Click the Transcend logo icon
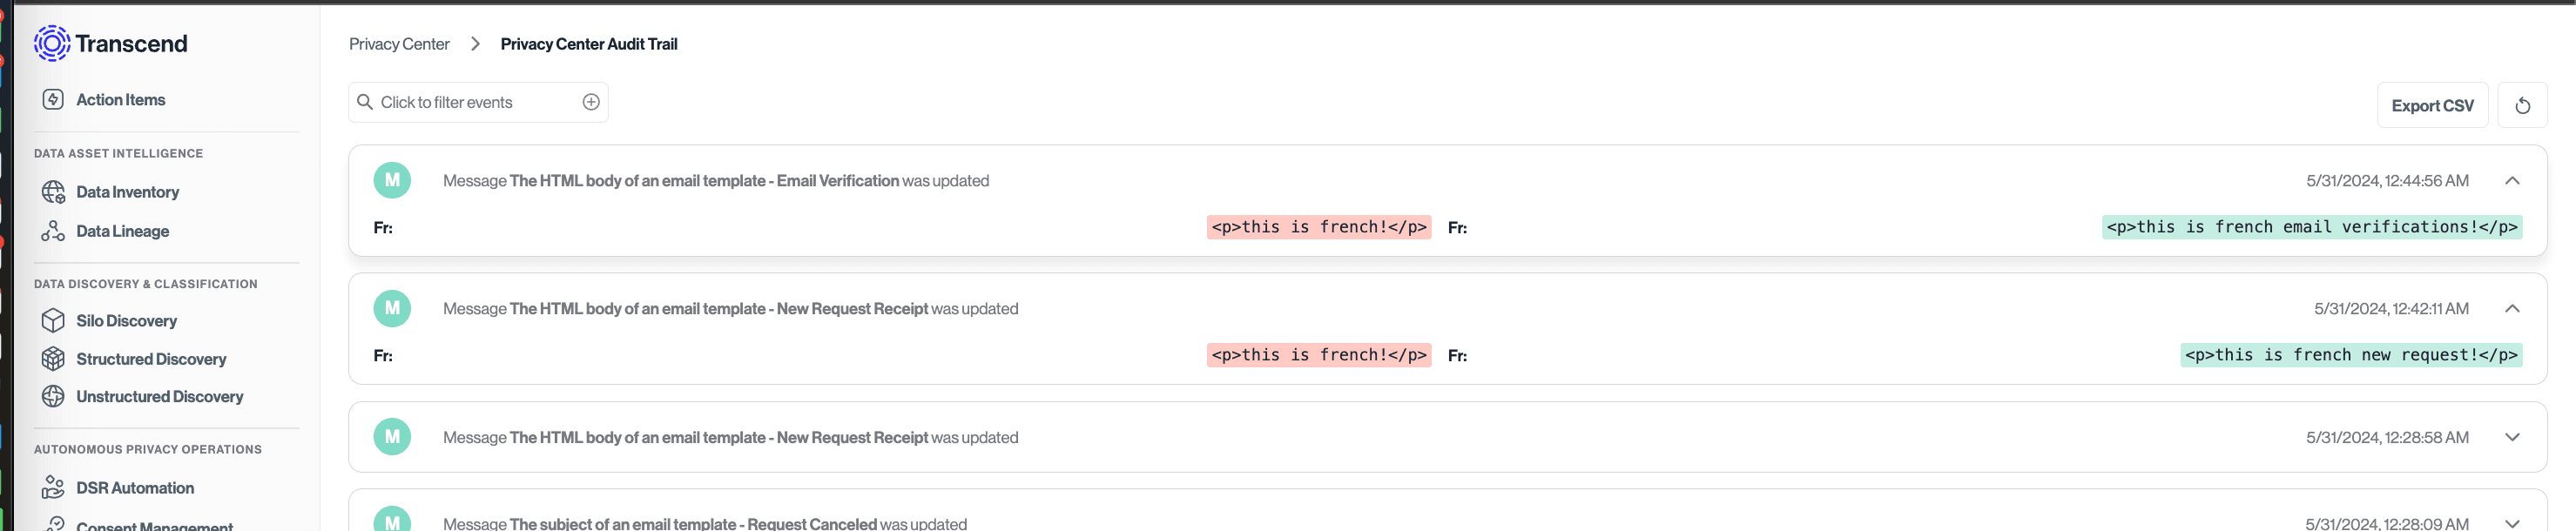The height and width of the screenshot is (531, 2576). click(52, 43)
